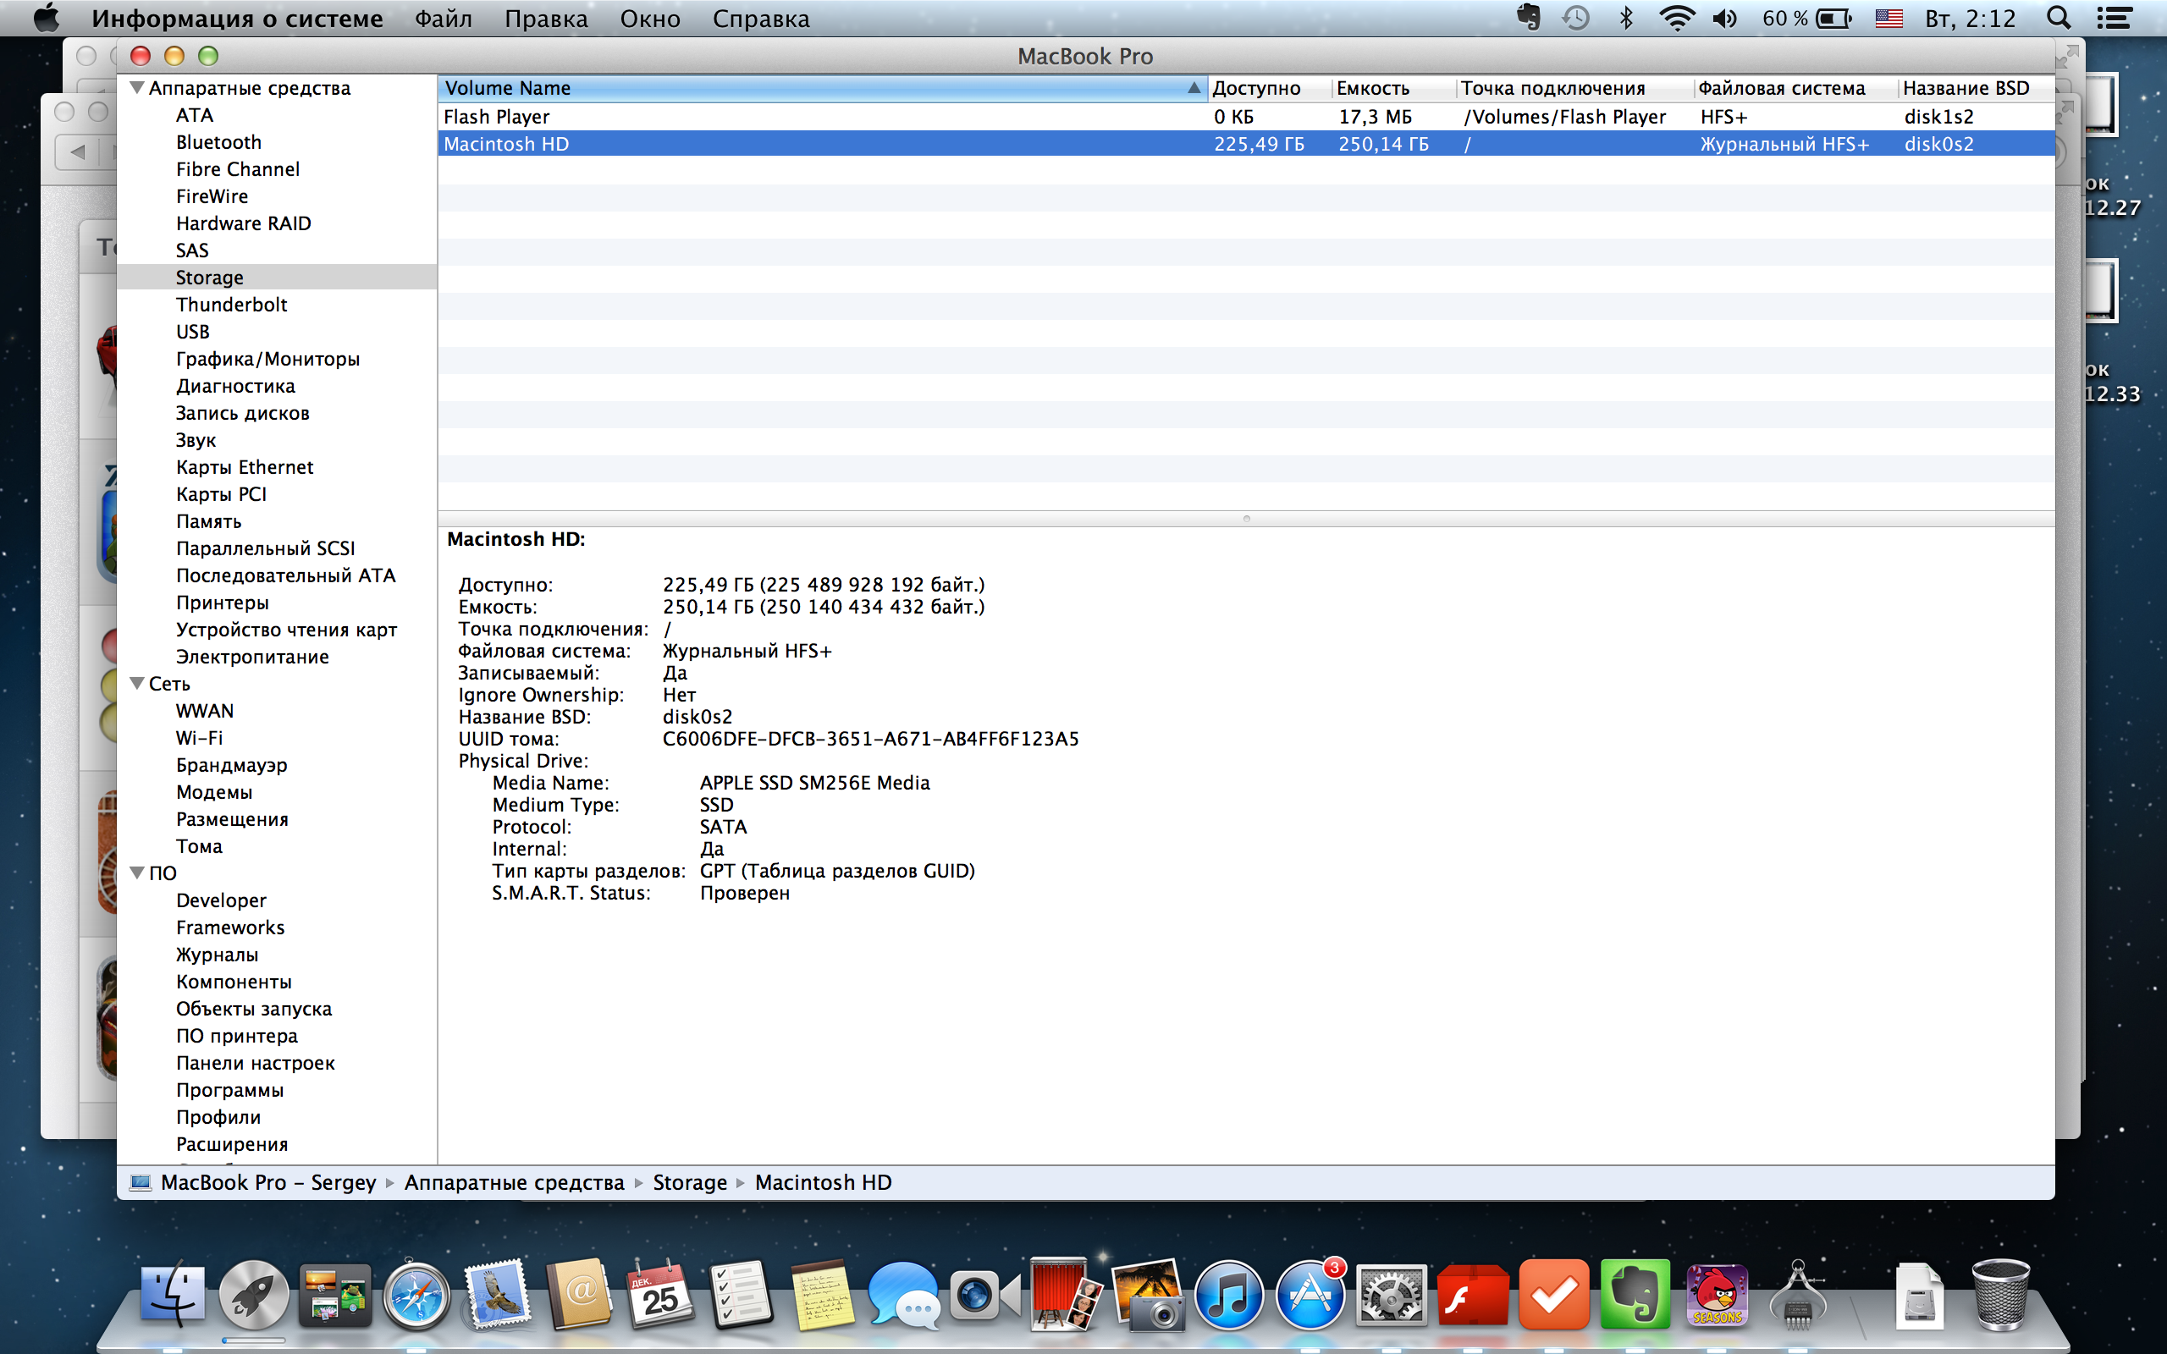
Task: Select Графика/Мониторы in sidebar
Action: (267, 358)
